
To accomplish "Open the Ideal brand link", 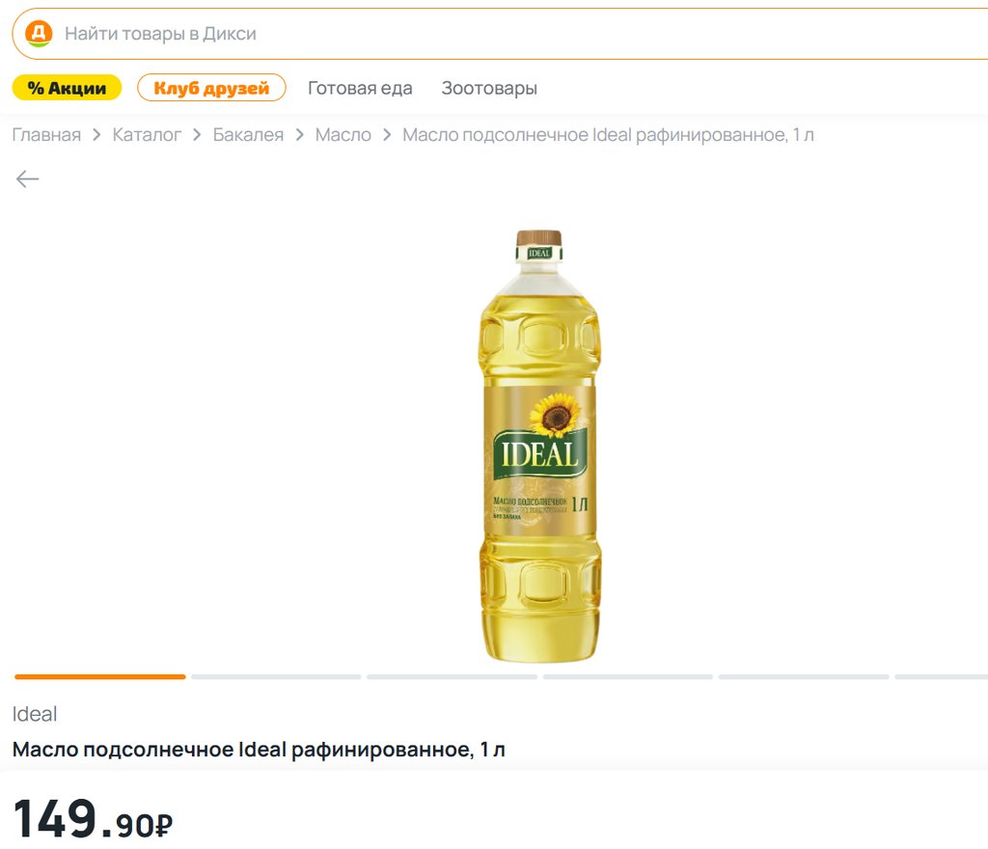I will (x=35, y=714).
